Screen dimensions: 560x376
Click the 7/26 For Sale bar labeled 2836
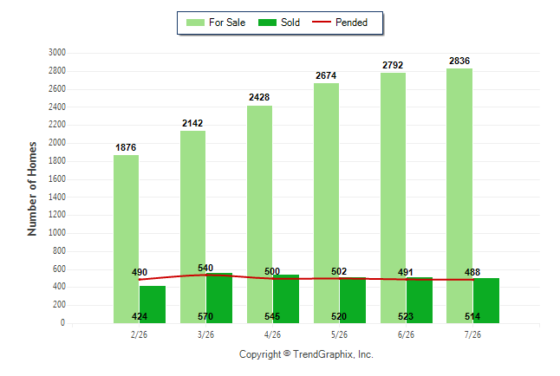pos(459,196)
